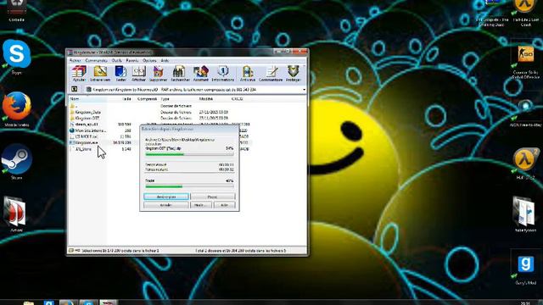Click the current file progress bar at 54%

click(189, 154)
